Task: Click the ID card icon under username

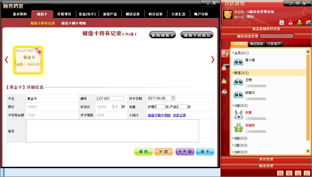Action: (281, 22)
